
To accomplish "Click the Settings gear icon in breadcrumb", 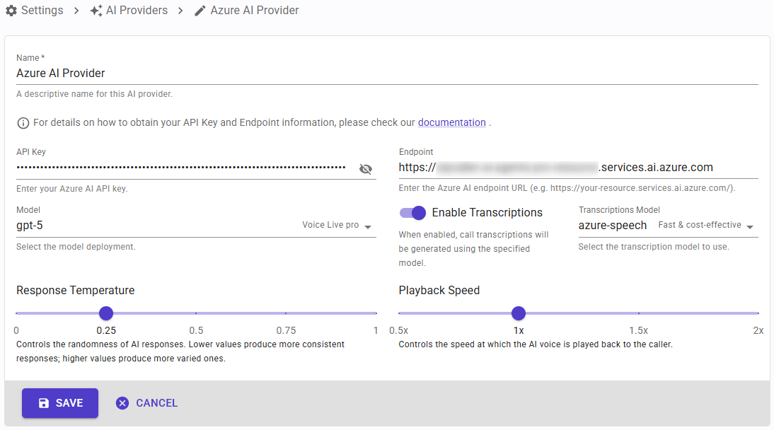I will [11, 11].
